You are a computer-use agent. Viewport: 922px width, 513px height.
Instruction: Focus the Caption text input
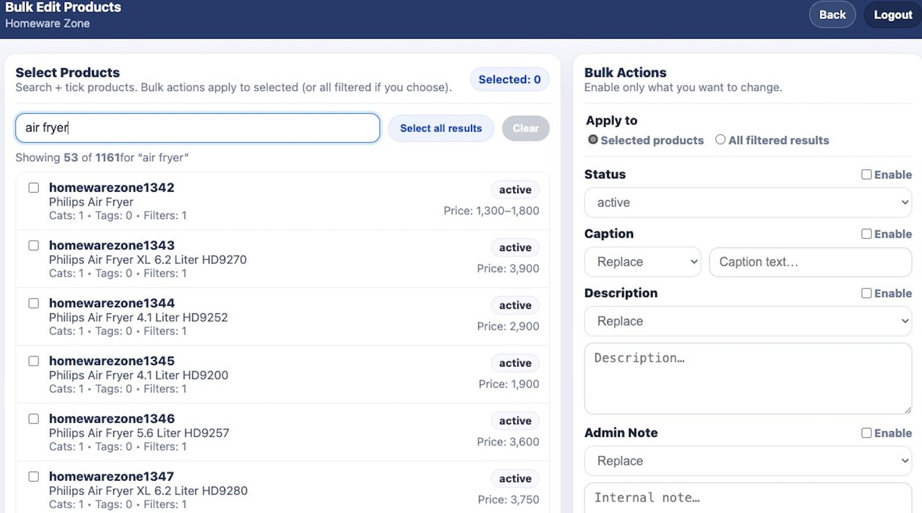[810, 262]
